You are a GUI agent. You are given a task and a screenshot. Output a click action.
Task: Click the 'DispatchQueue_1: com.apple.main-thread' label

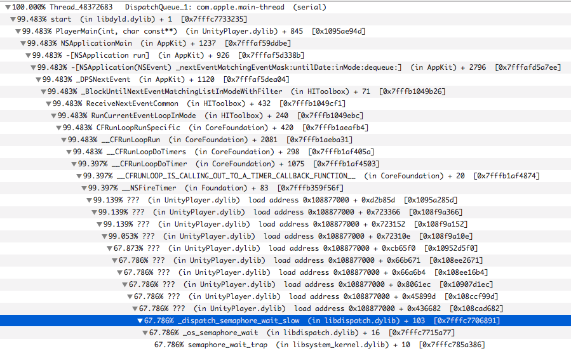[205, 7]
